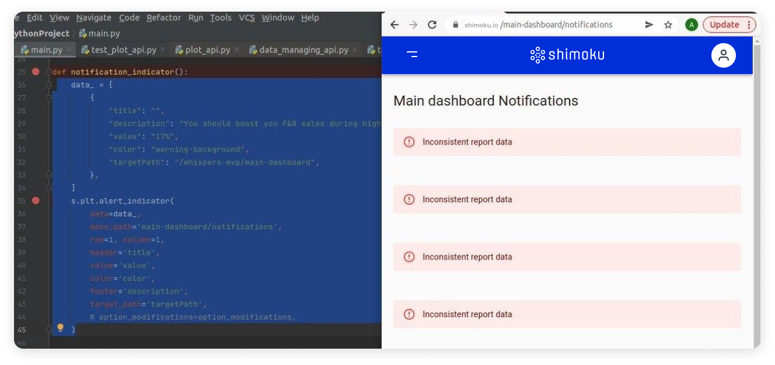Click the warning icon in the second alert

pos(409,199)
